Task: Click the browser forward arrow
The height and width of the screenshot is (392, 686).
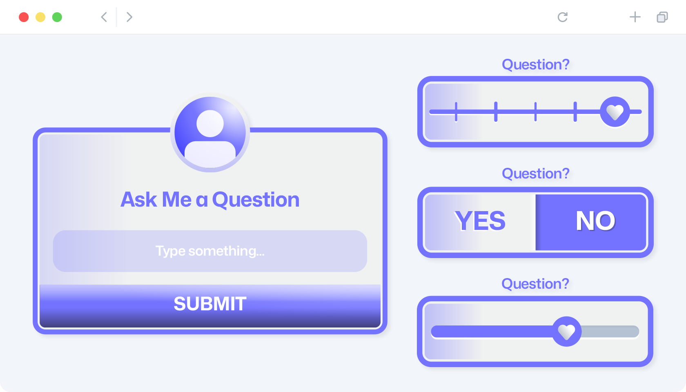Action: pos(129,17)
